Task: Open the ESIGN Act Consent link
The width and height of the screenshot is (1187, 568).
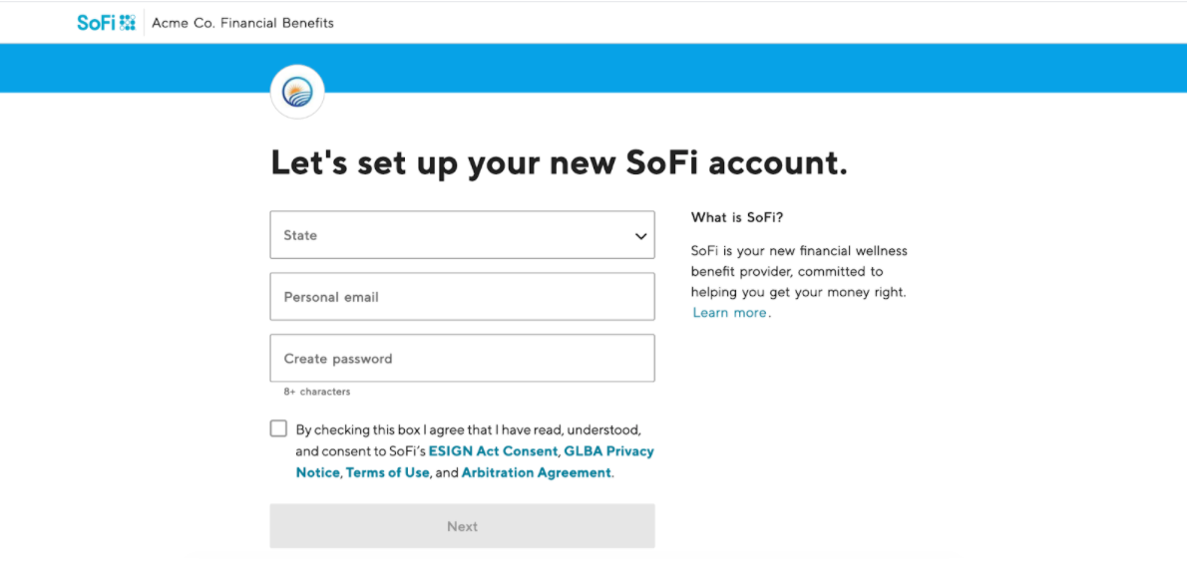Action: pyautogui.click(x=493, y=451)
